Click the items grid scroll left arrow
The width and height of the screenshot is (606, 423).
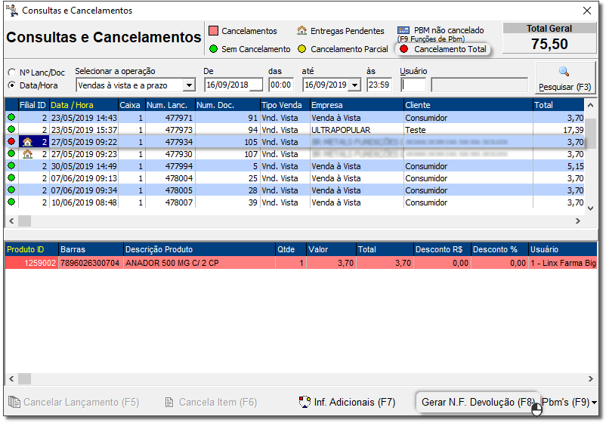pos(11,378)
